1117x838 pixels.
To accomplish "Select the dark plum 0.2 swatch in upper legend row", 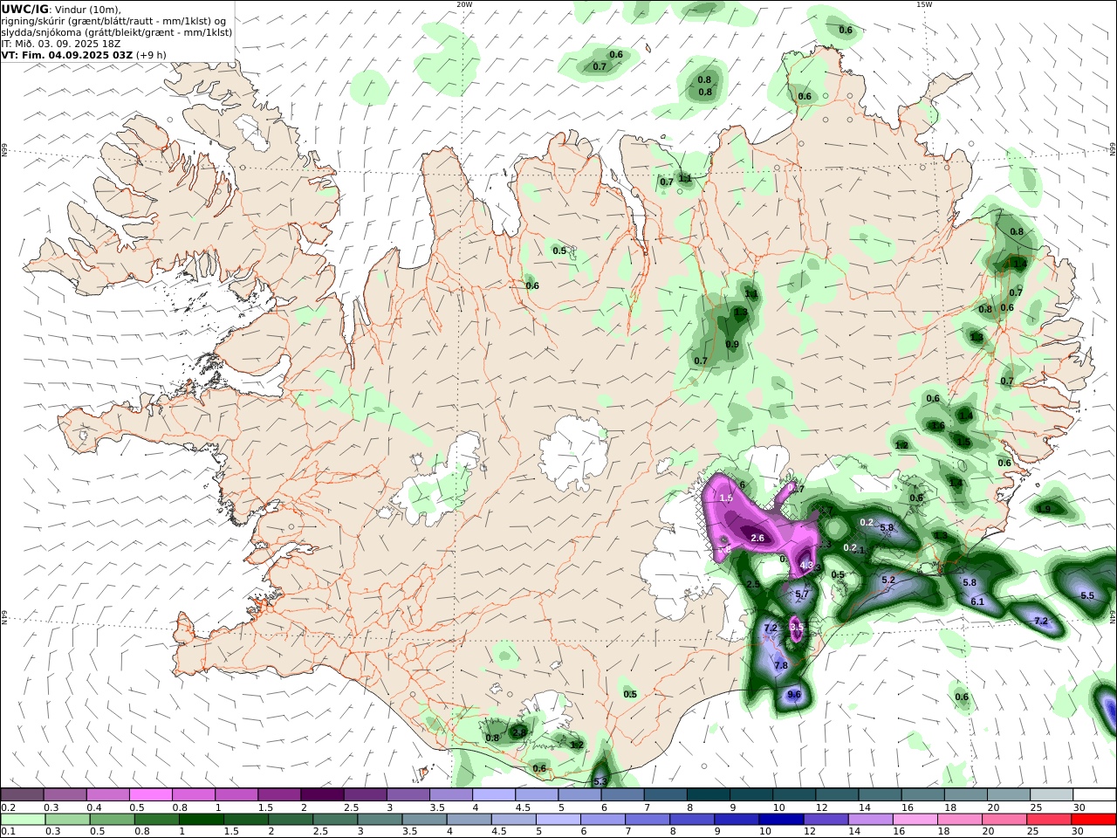I will click(x=22, y=794).
